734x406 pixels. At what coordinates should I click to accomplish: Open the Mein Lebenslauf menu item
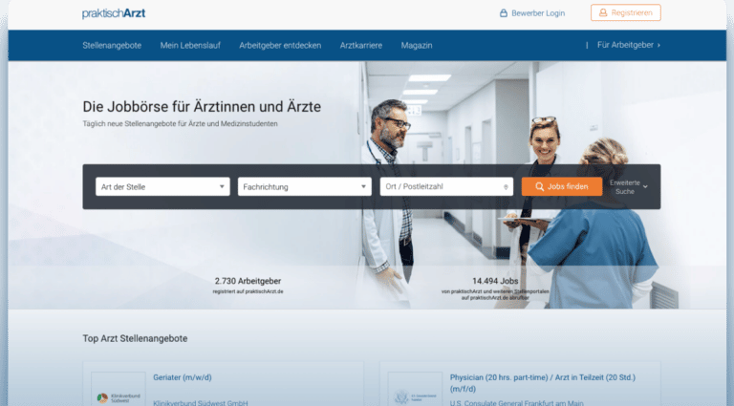(x=190, y=45)
